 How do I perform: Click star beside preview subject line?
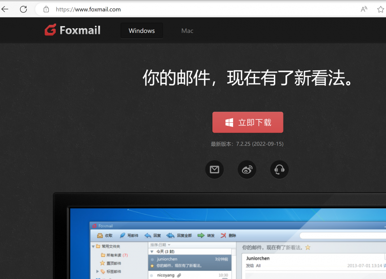[x=308, y=248]
